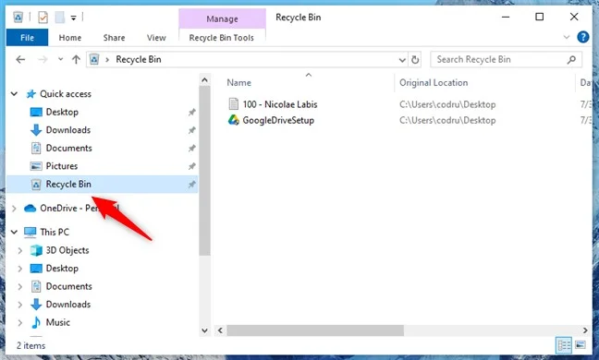Screen dimensions: 599x360
Task: Click the OneDrive cloud icon
Action: (30, 209)
